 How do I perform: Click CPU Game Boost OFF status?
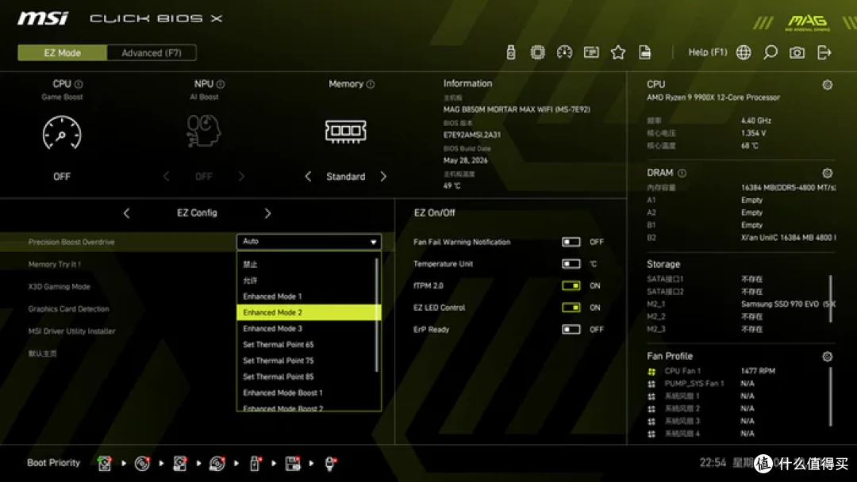[x=62, y=176]
